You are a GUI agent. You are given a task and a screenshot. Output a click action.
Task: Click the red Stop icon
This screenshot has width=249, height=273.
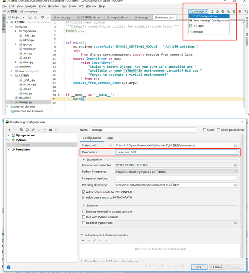pyautogui.click(x=240, y=11)
